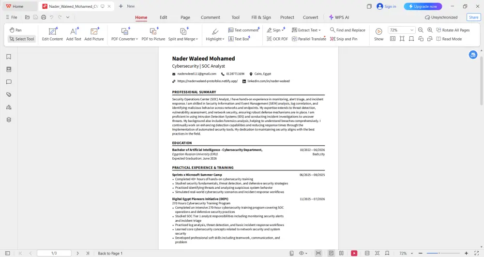484x257 pixels.
Task: Open the Comment ribbon tab
Action: coord(210,17)
